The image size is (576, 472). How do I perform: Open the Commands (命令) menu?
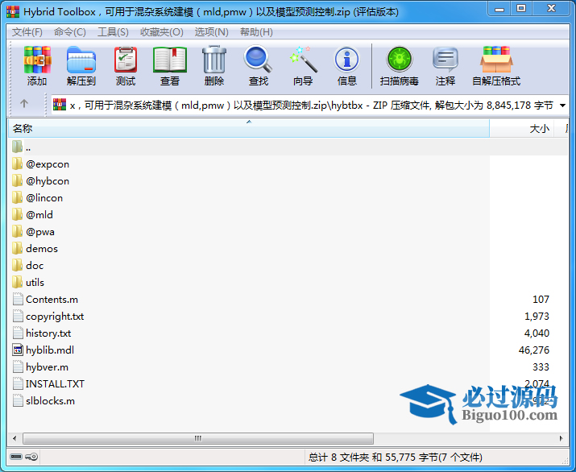[x=70, y=32]
